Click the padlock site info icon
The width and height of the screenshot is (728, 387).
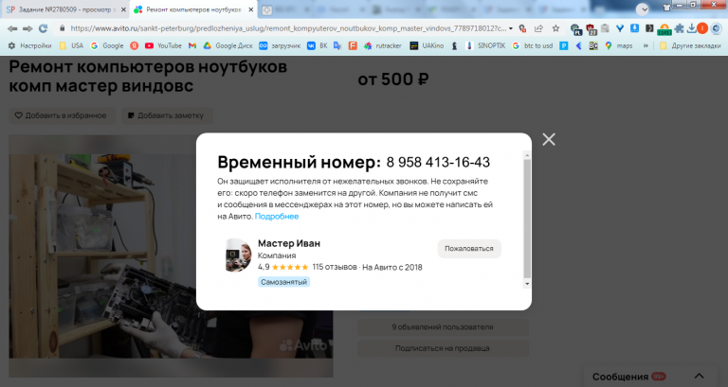point(63,28)
